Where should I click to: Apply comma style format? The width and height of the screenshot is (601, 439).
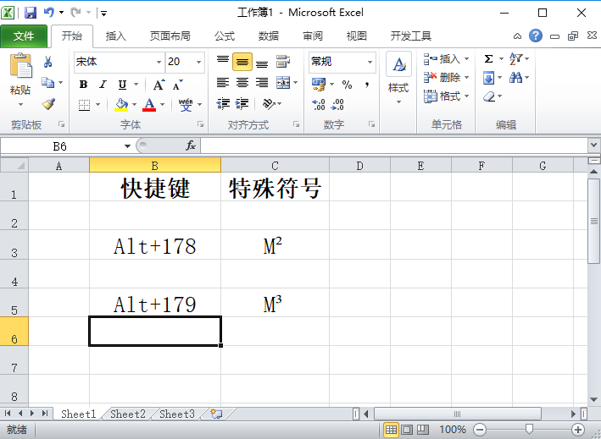(x=367, y=85)
